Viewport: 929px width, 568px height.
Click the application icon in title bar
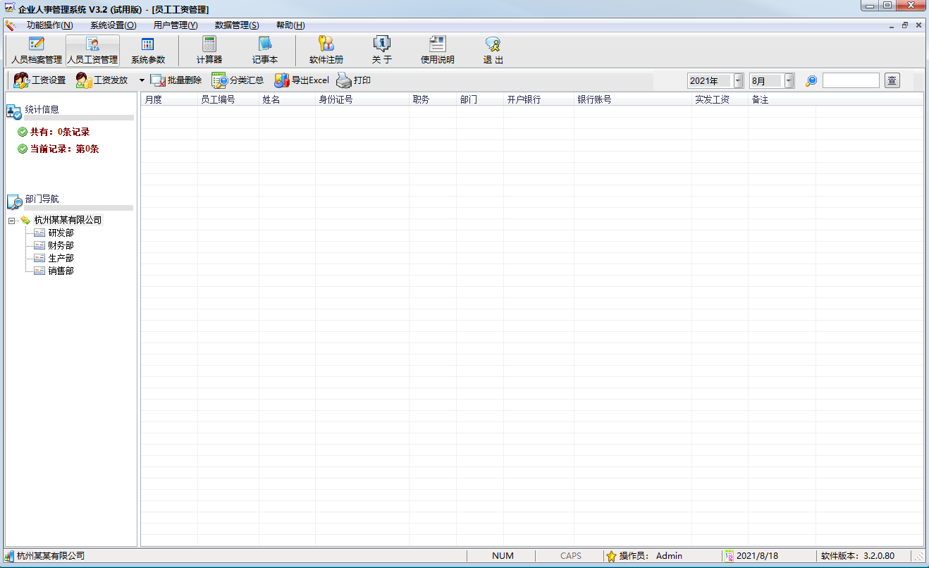click(x=10, y=8)
